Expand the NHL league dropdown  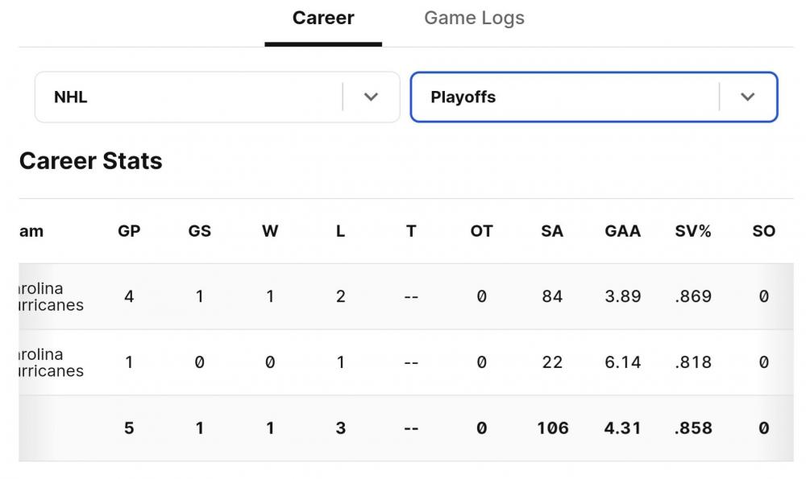[193, 97]
